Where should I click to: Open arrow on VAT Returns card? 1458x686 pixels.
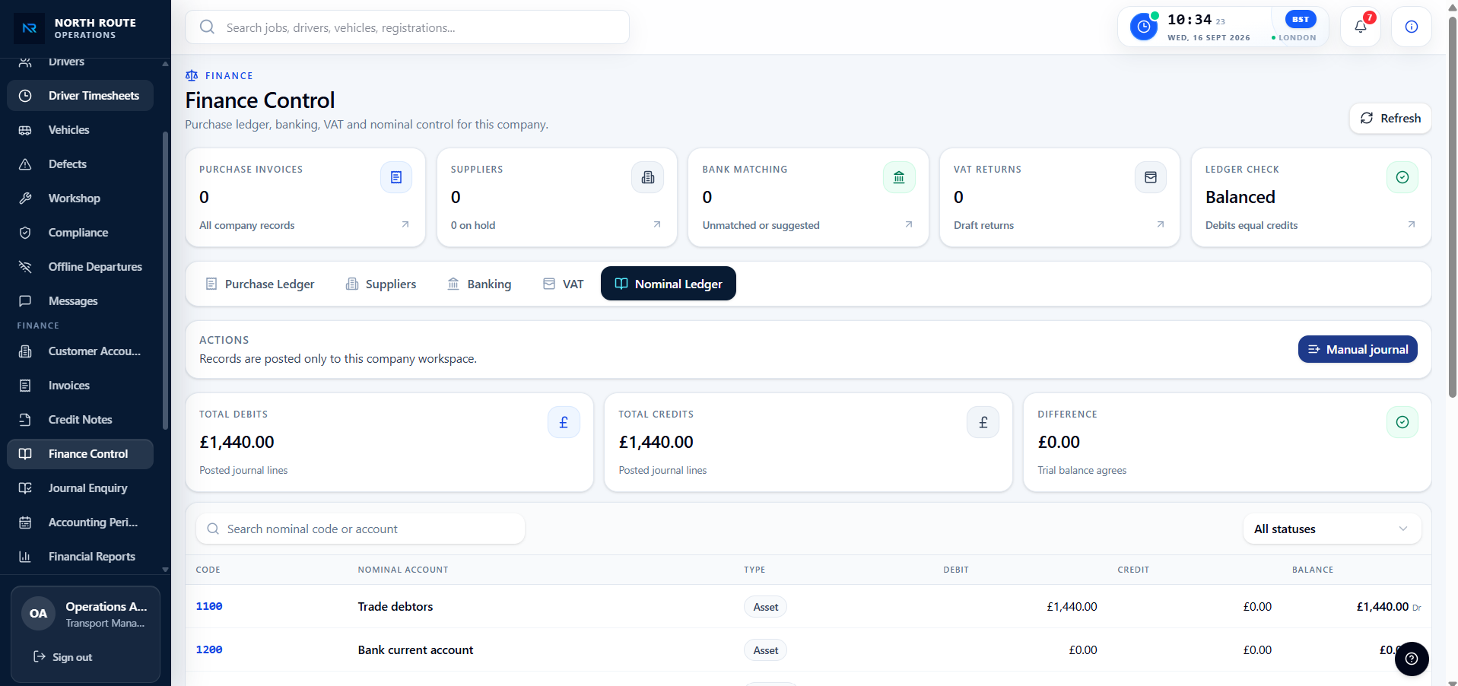tap(1161, 224)
